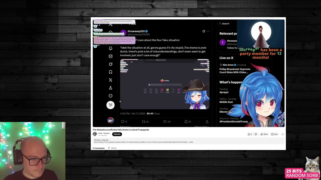Open Grok icon in X sidebar
321x180 pixels.
click(110, 64)
